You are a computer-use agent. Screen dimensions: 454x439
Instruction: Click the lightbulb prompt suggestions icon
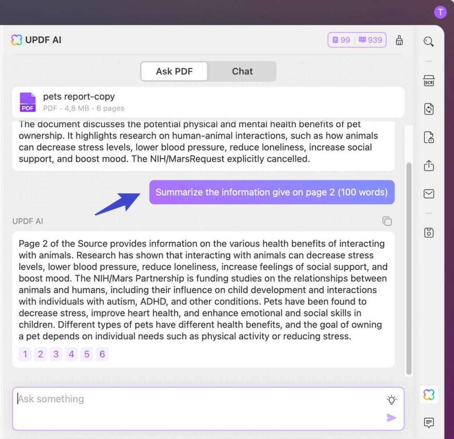tap(391, 400)
